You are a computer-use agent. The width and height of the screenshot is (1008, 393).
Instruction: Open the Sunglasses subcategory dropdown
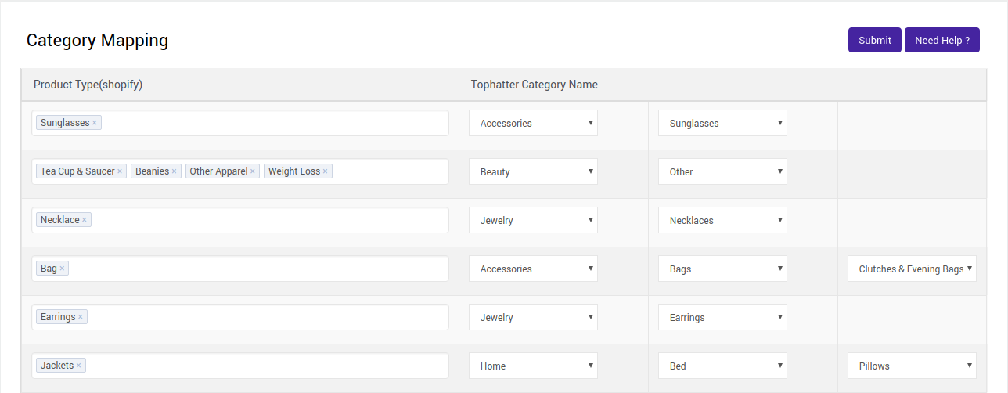(722, 123)
